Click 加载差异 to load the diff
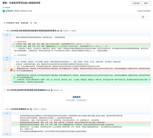Screen dimensions: 153x138 77,97
